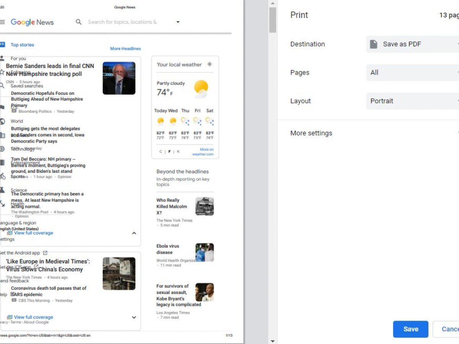Click the Get the Android app external-link icon
Screen dimensions: 459x344
tap(45, 253)
